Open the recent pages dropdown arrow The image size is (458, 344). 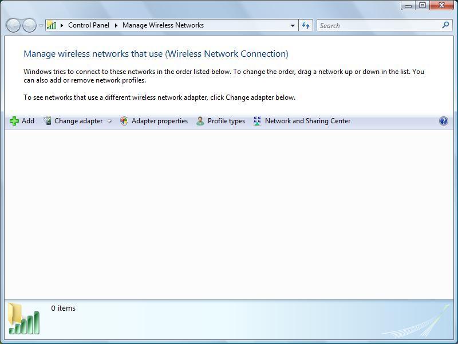(x=41, y=25)
